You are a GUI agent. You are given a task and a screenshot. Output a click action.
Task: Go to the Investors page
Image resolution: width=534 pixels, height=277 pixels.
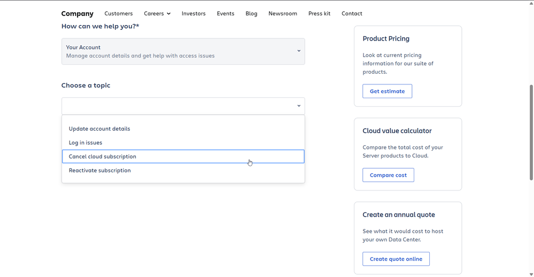(194, 13)
